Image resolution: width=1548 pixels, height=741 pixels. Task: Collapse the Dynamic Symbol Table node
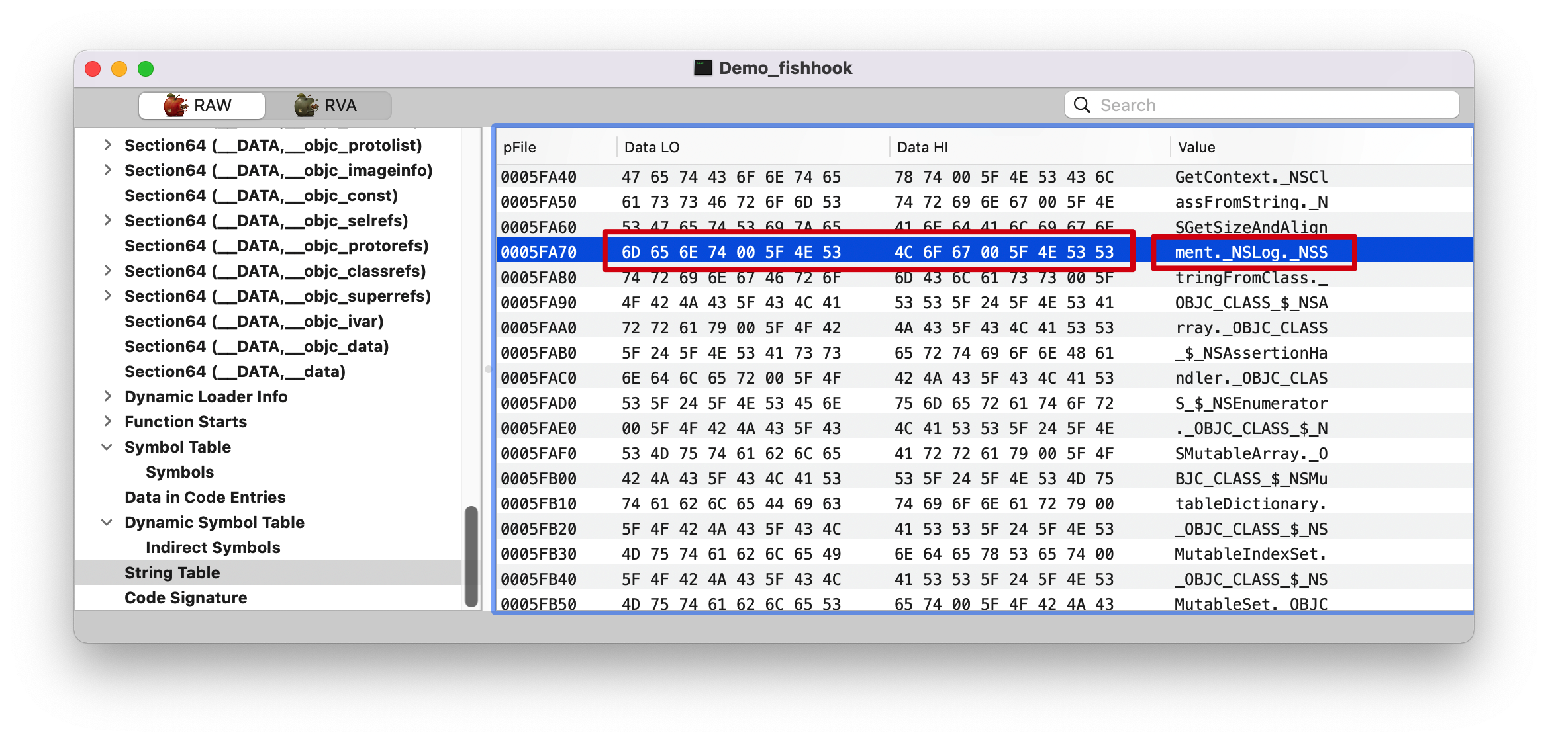pos(107,522)
